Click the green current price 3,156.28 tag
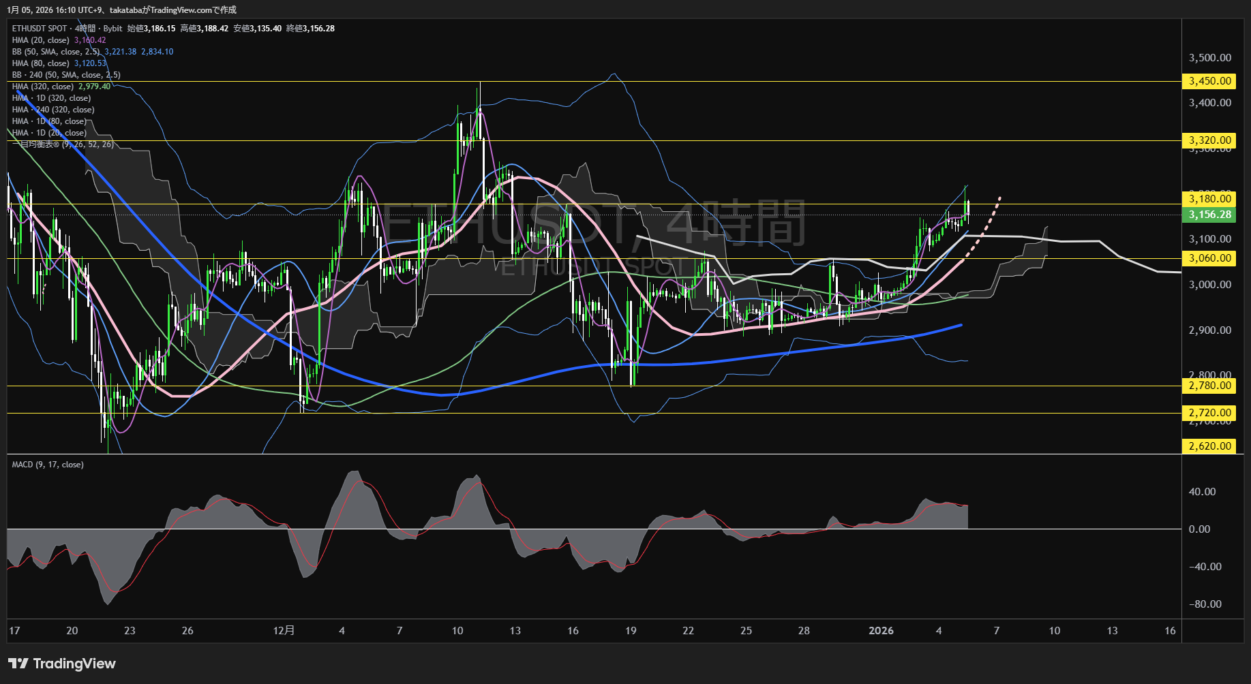The height and width of the screenshot is (684, 1251). point(1210,215)
